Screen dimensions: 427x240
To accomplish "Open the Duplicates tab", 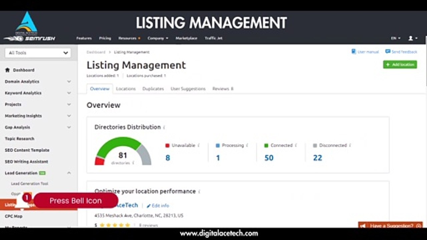I will pyautogui.click(x=153, y=89).
